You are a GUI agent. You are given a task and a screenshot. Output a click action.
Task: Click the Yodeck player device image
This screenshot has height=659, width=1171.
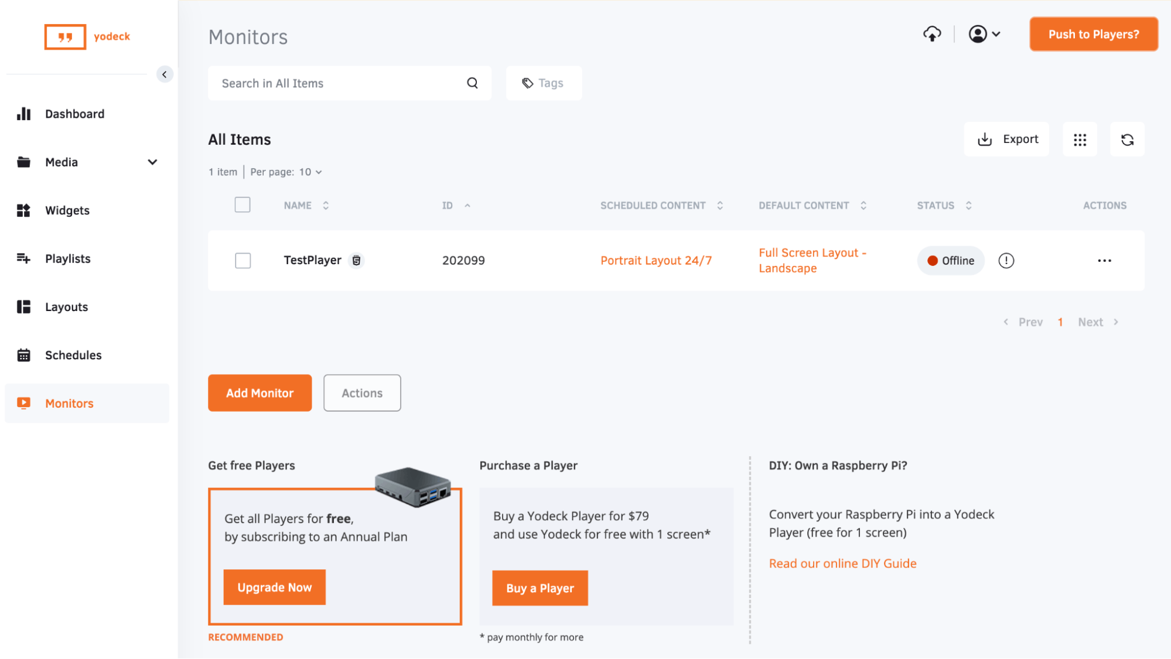coord(413,487)
